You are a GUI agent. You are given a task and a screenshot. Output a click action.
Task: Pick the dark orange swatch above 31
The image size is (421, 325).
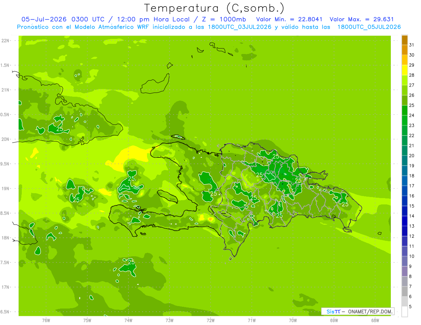coord(405,40)
